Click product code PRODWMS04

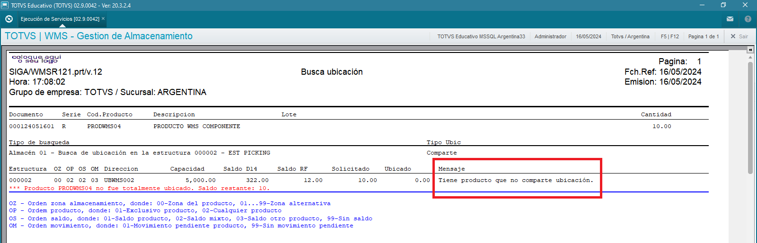click(104, 126)
